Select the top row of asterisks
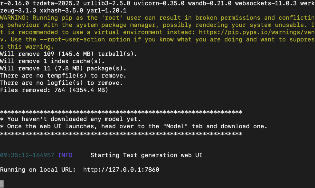 click(x=121, y=112)
